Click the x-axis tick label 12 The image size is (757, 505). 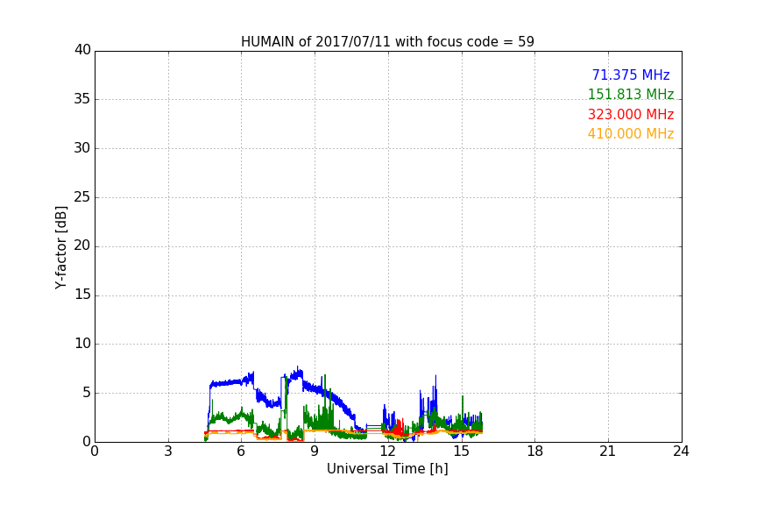click(x=388, y=452)
